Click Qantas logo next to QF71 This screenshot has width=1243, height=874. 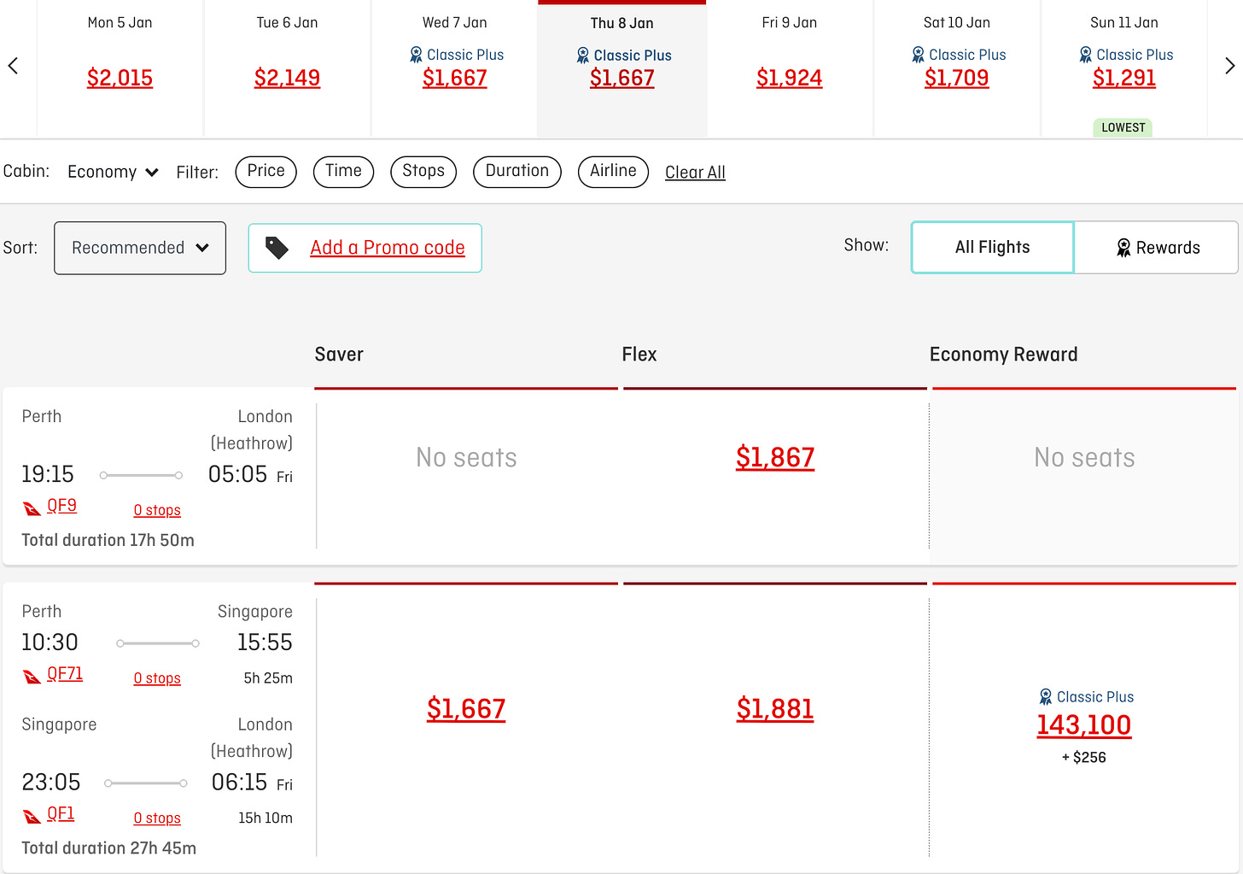[32, 677]
